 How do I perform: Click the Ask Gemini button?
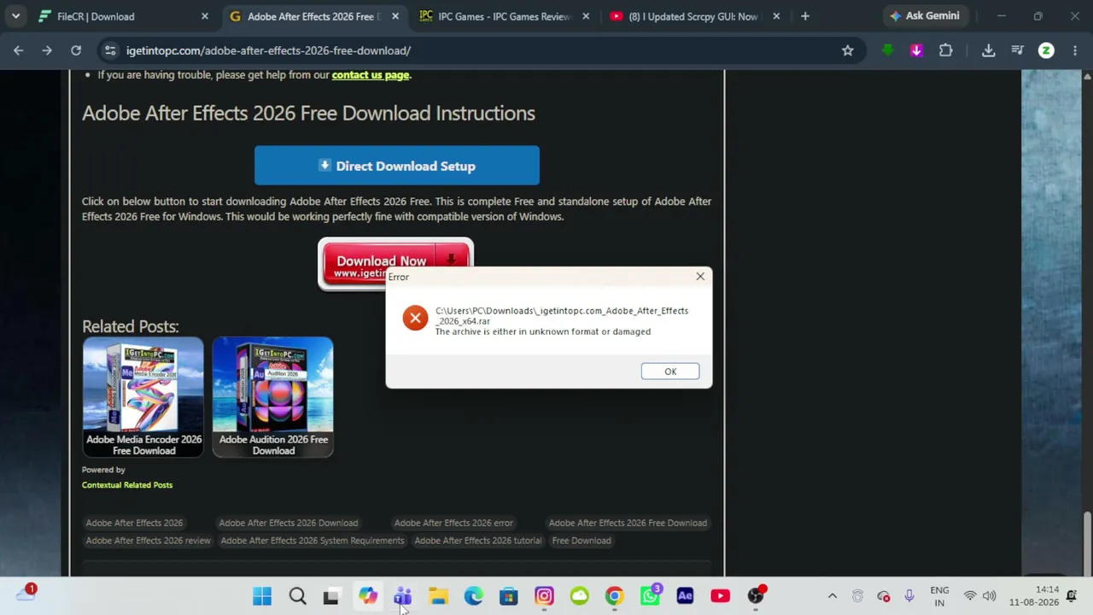pos(924,15)
